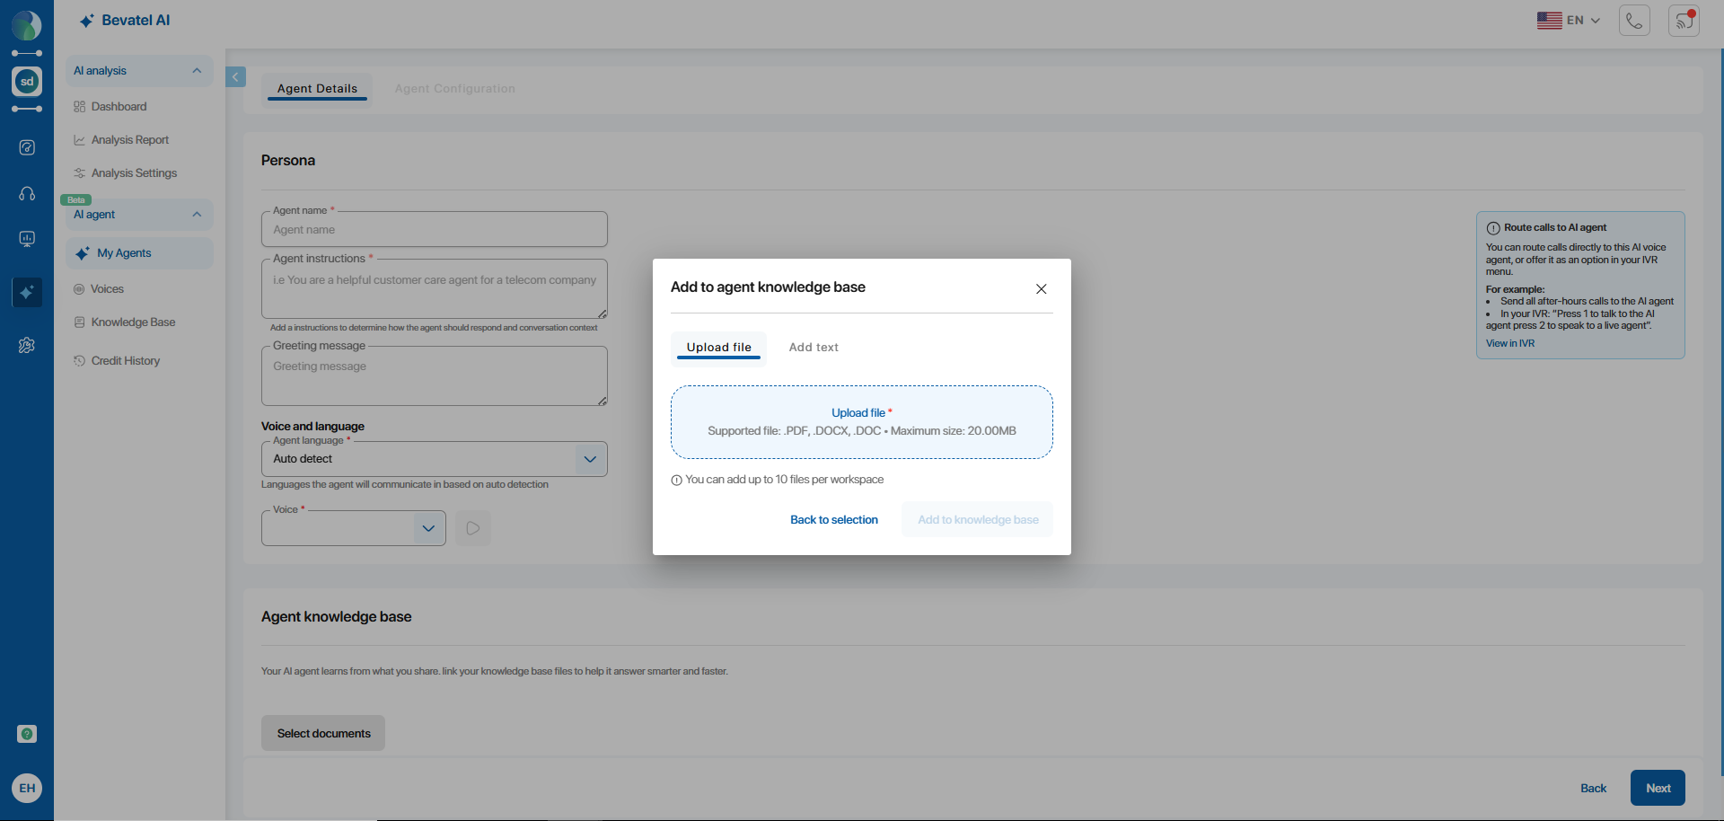Select the sparkle AI icon in left rail
1724x821 pixels.
(27, 292)
